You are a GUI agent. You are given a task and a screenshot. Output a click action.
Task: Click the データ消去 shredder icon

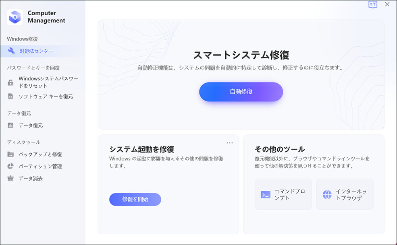pos(10,179)
